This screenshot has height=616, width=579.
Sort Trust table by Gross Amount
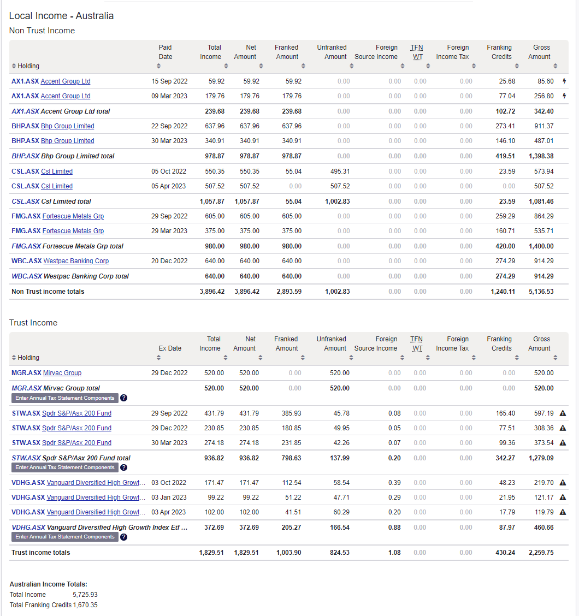point(556,358)
